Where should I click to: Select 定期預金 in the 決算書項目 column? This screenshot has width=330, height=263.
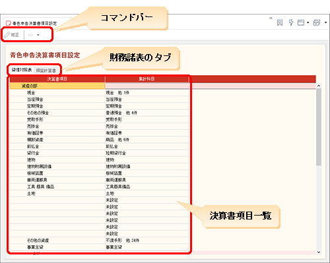(x=35, y=106)
